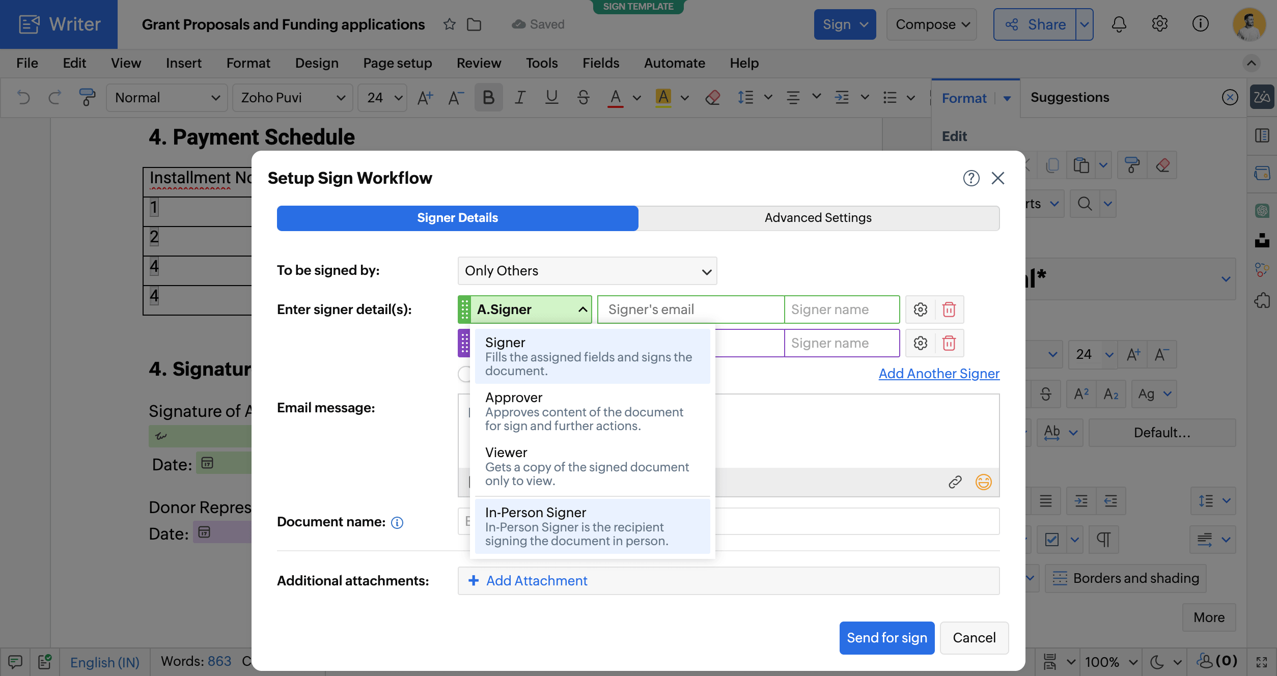This screenshot has width=1277, height=676.
Task: Toggle Underline formatting
Action: pos(551,97)
